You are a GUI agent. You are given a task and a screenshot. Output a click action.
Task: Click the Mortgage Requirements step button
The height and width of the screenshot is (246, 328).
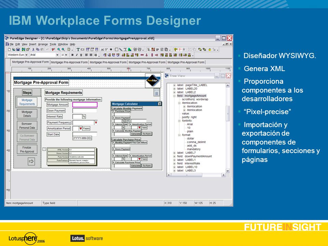point(27,102)
